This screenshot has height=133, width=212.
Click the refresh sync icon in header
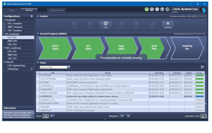click(152, 9)
